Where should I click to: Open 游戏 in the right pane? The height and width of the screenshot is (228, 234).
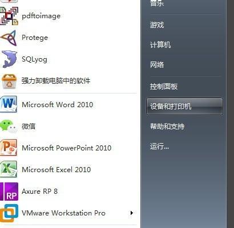point(157,25)
